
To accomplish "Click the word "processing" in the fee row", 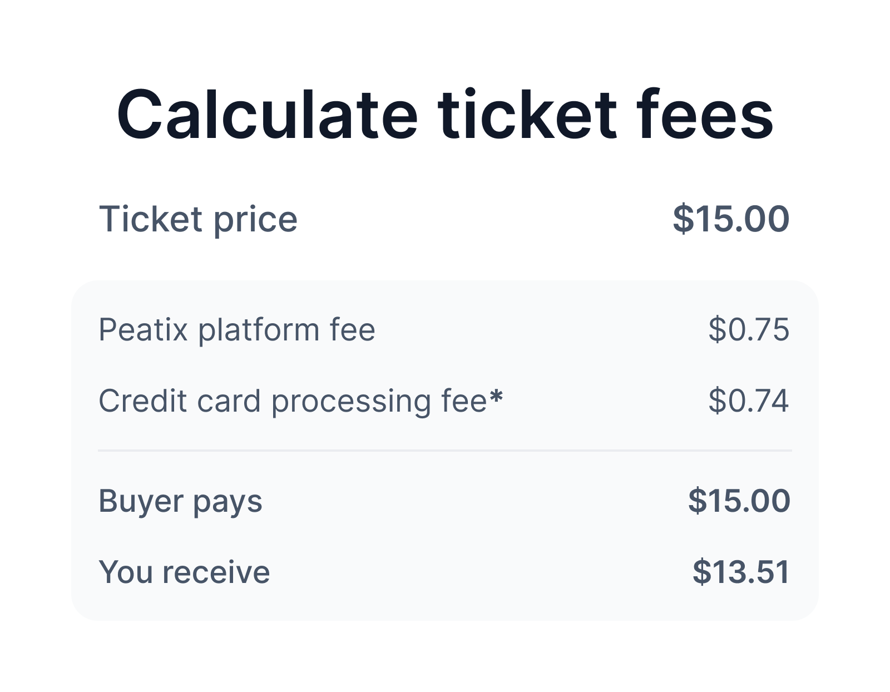I will [351, 402].
